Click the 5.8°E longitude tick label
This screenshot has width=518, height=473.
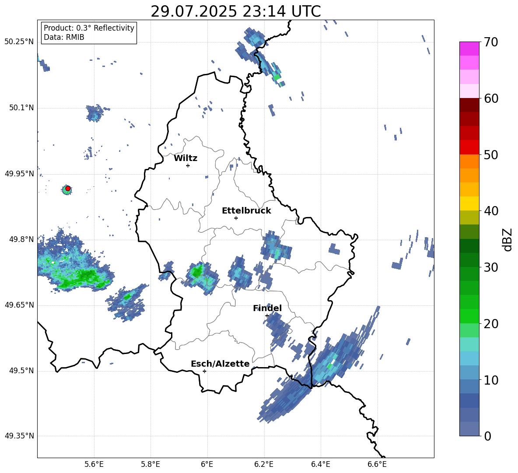click(x=150, y=464)
